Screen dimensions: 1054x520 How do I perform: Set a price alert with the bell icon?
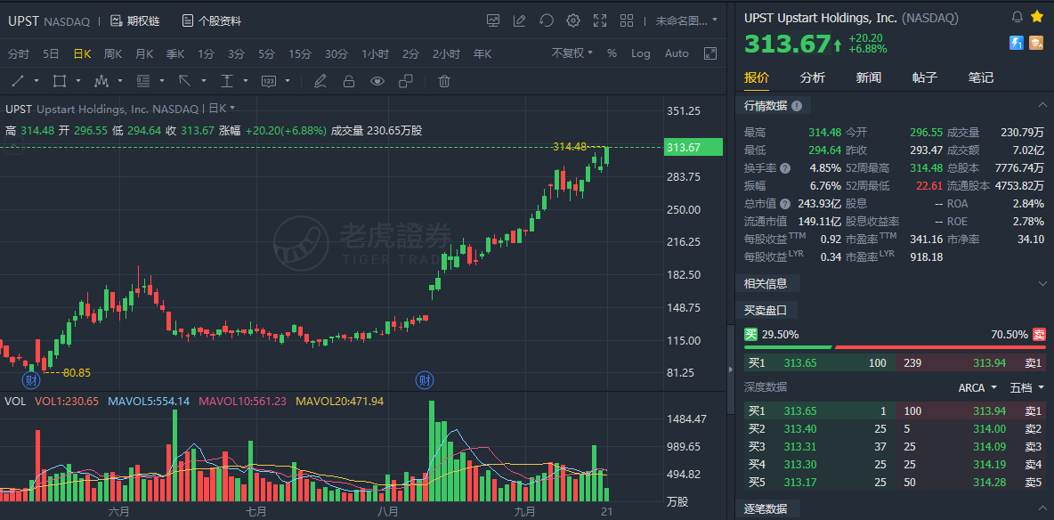1017,16
